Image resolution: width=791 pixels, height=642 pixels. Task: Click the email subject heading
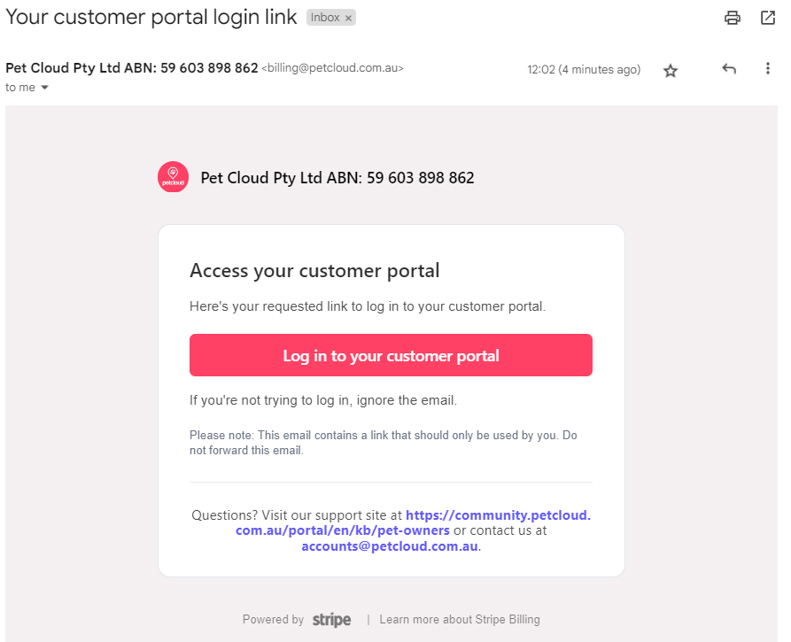pos(151,17)
